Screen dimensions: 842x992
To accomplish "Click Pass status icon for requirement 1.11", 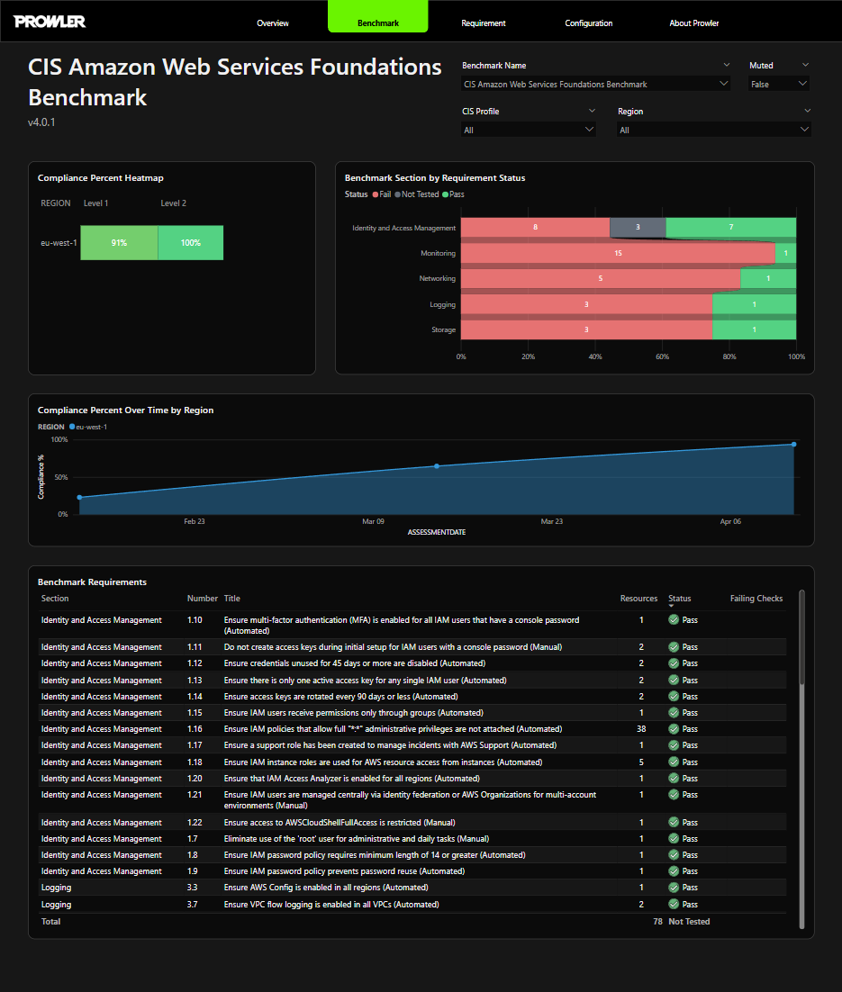I will 674,647.
